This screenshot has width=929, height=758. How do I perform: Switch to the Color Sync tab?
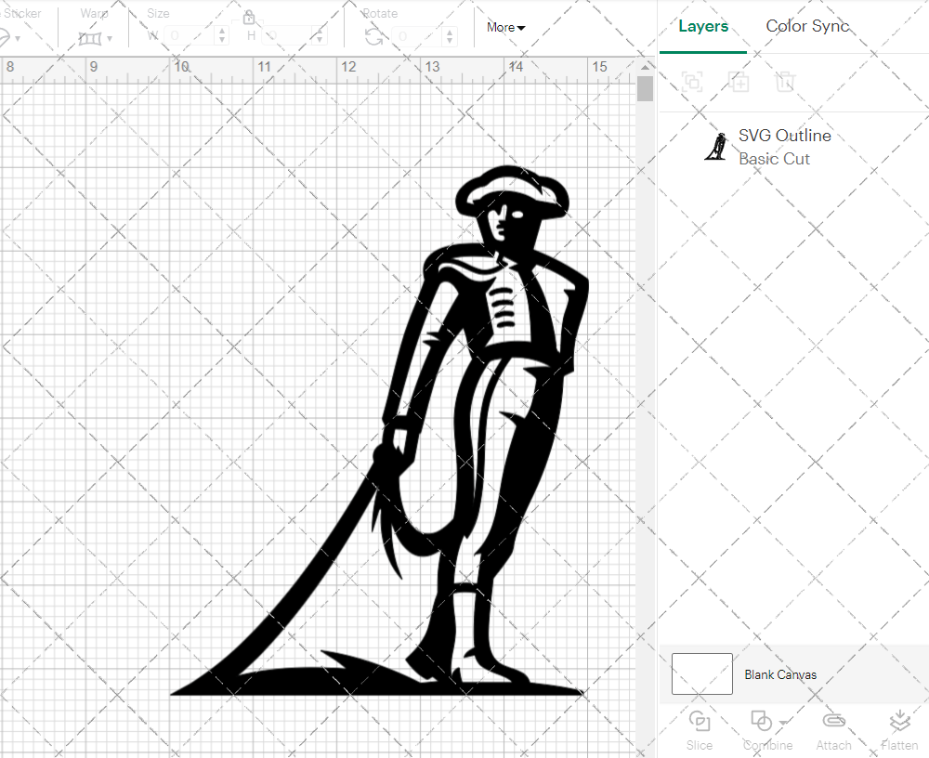(807, 26)
